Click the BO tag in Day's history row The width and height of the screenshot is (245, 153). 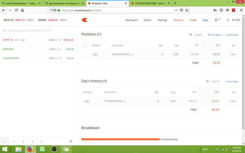coord(87,101)
